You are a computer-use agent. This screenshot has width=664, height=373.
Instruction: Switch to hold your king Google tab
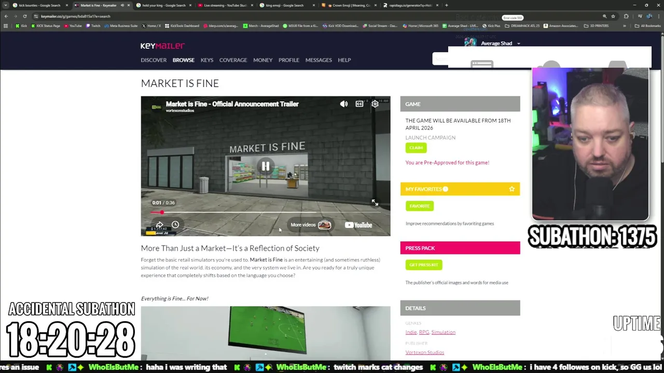[163, 5]
